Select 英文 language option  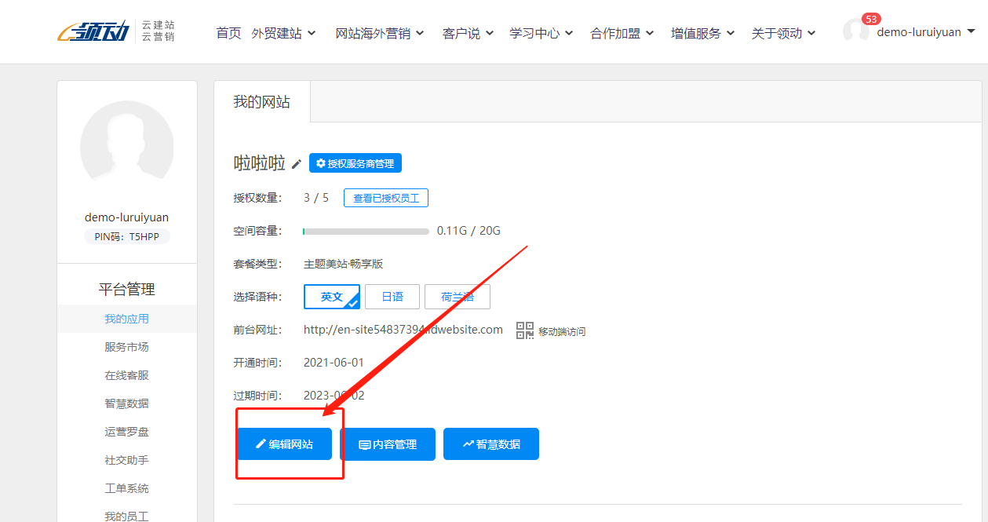[x=331, y=297]
